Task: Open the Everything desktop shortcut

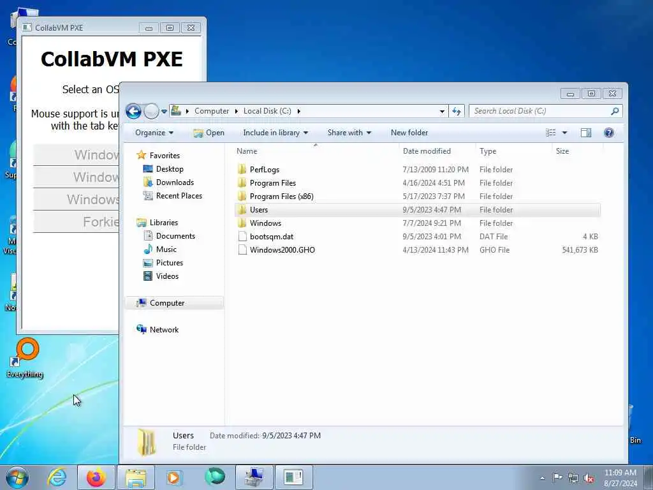Action: click(26, 359)
